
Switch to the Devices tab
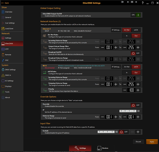pyautogui.click(x=103, y=148)
